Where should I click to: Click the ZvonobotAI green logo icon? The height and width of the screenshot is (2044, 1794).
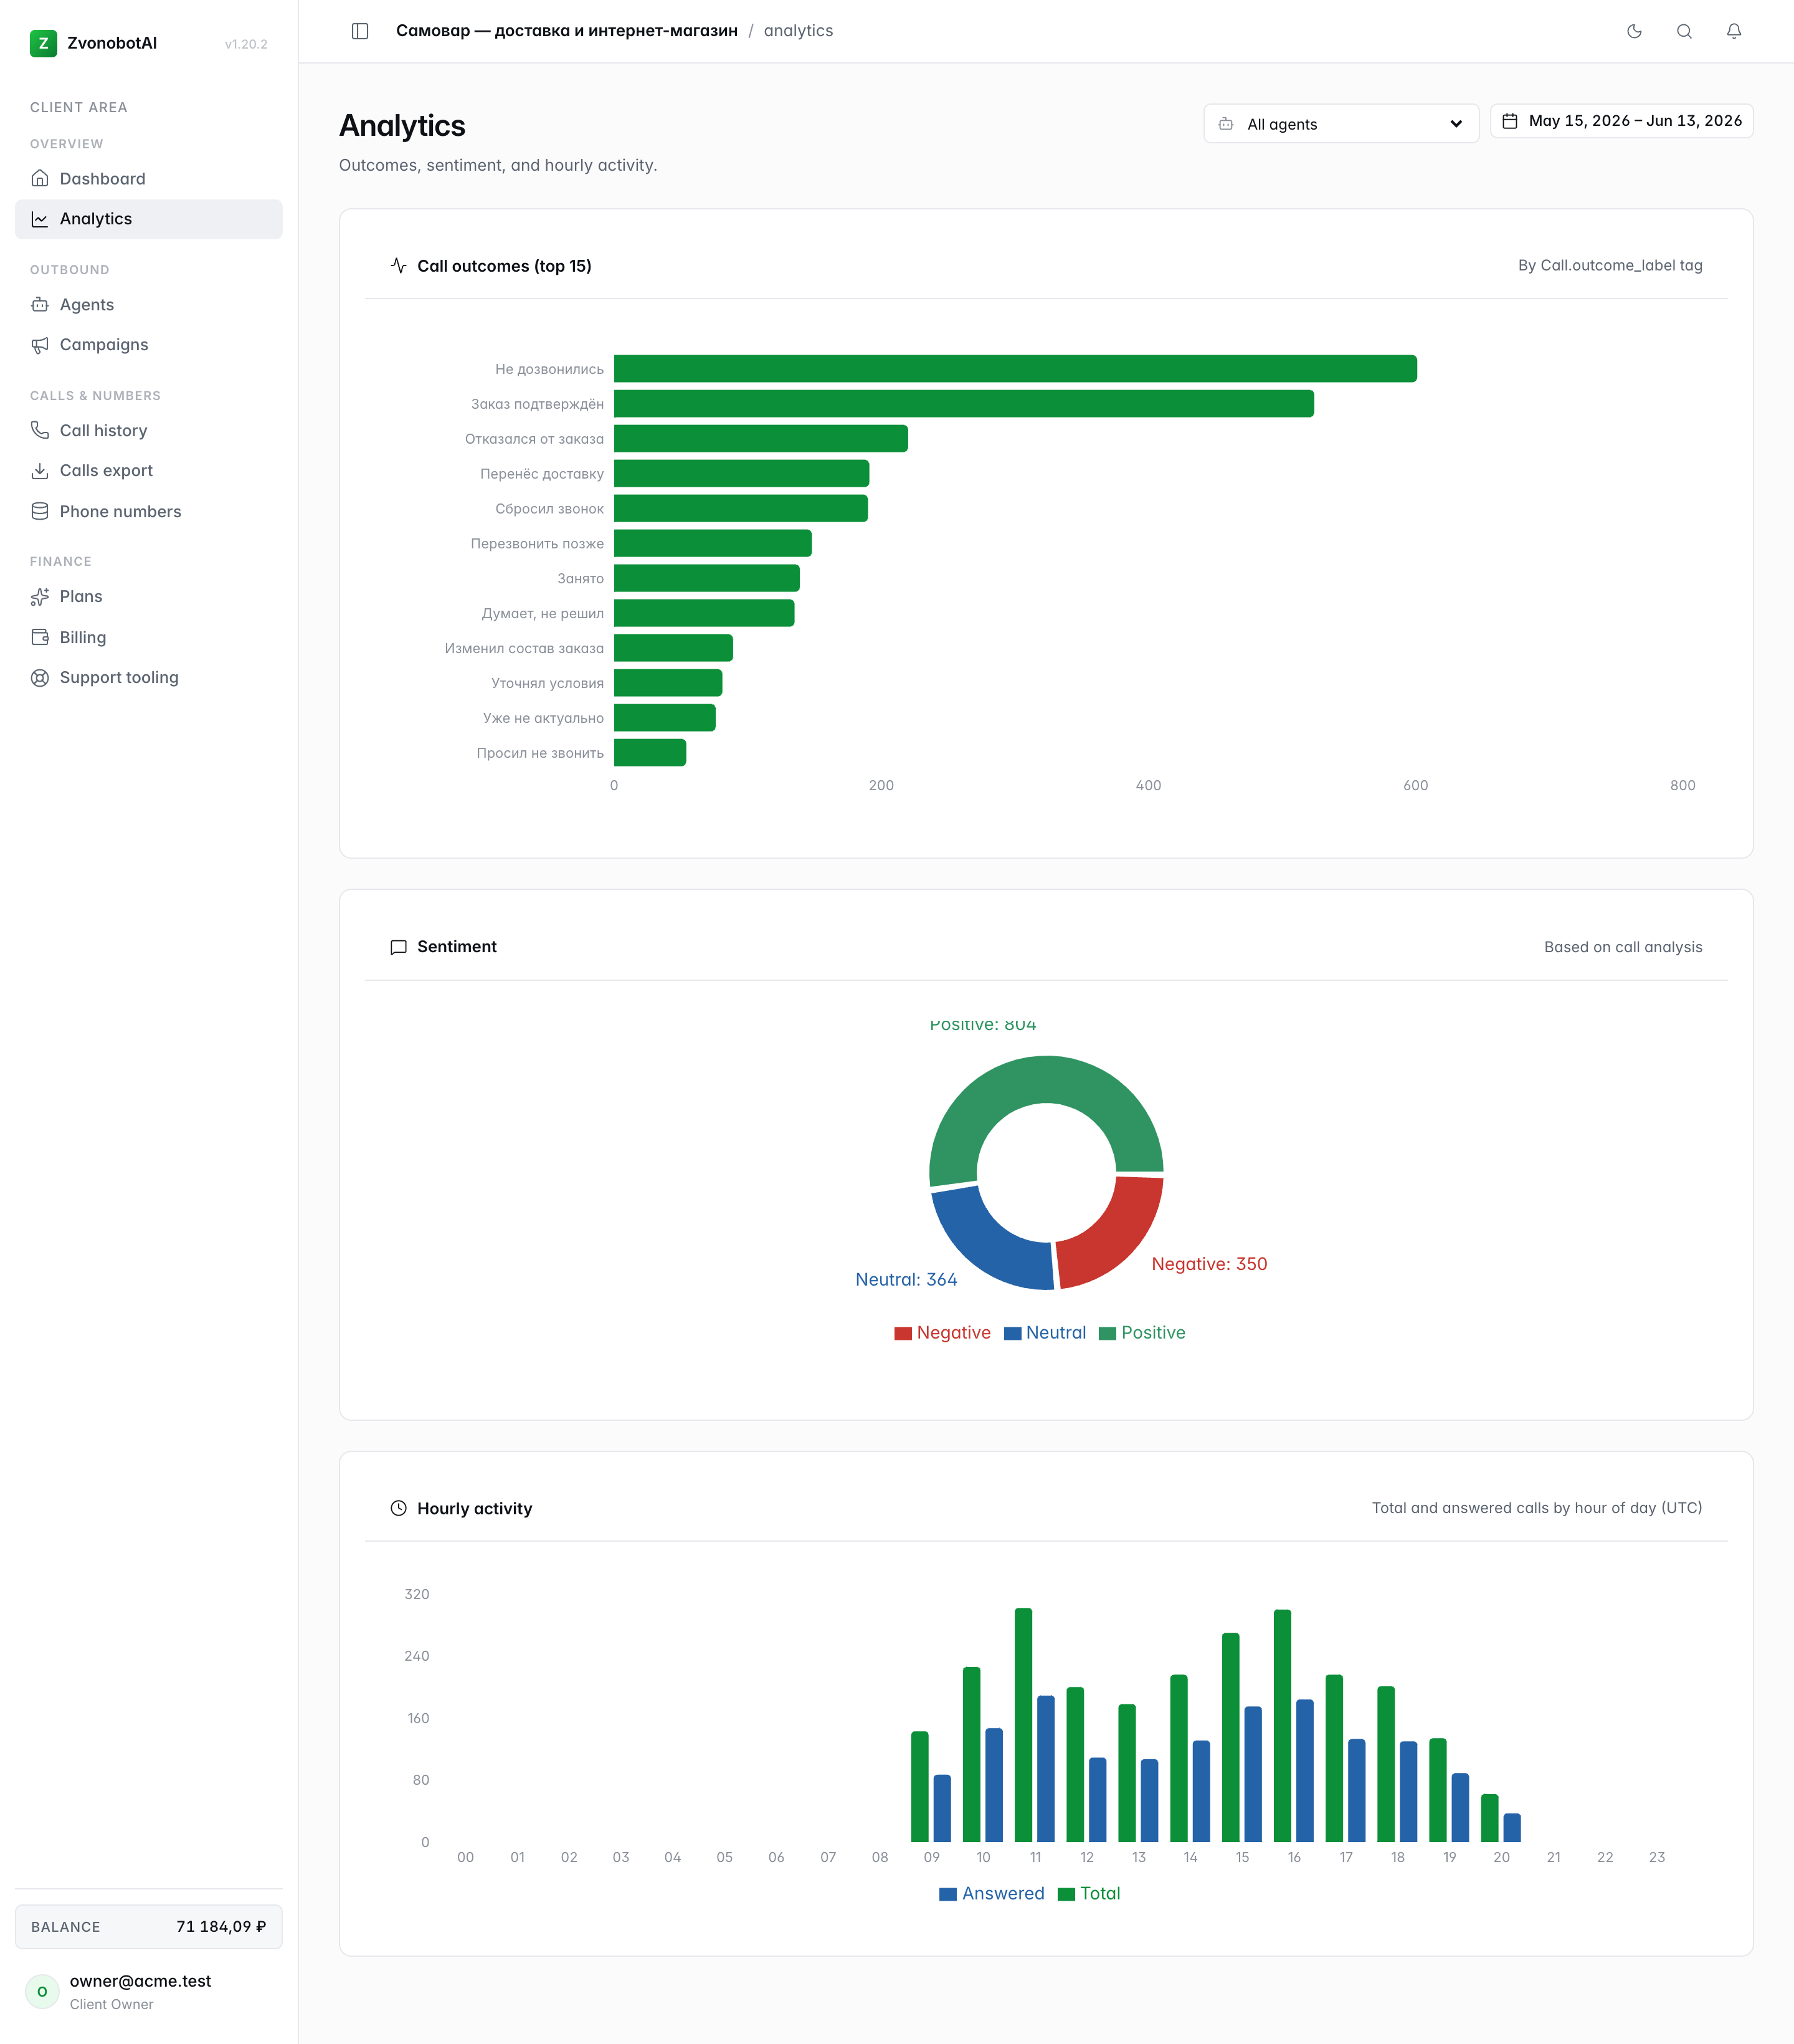(x=43, y=43)
